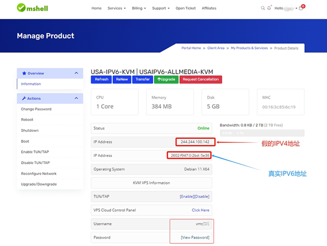Open the Billing dropdown menu

(x=139, y=8)
